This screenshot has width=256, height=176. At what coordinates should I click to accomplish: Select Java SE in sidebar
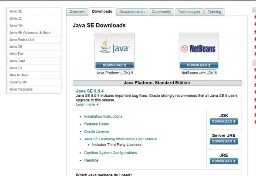(34, 11)
